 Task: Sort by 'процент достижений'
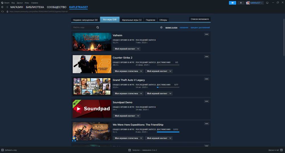pos(200,27)
